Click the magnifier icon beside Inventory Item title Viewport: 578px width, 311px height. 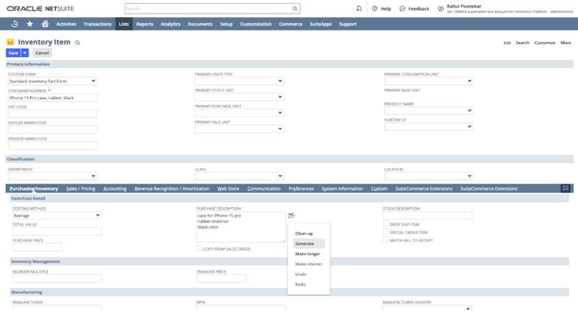[x=77, y=43]
